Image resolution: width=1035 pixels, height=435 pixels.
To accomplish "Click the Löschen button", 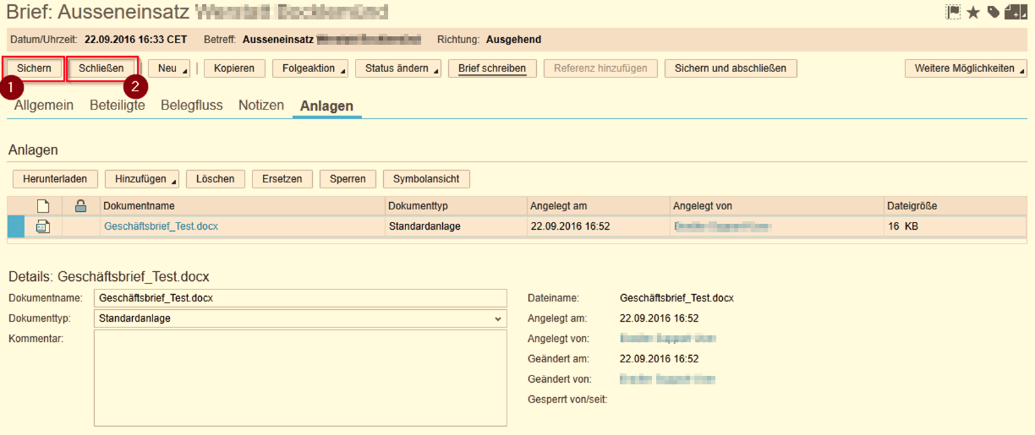I will [216, 179].
